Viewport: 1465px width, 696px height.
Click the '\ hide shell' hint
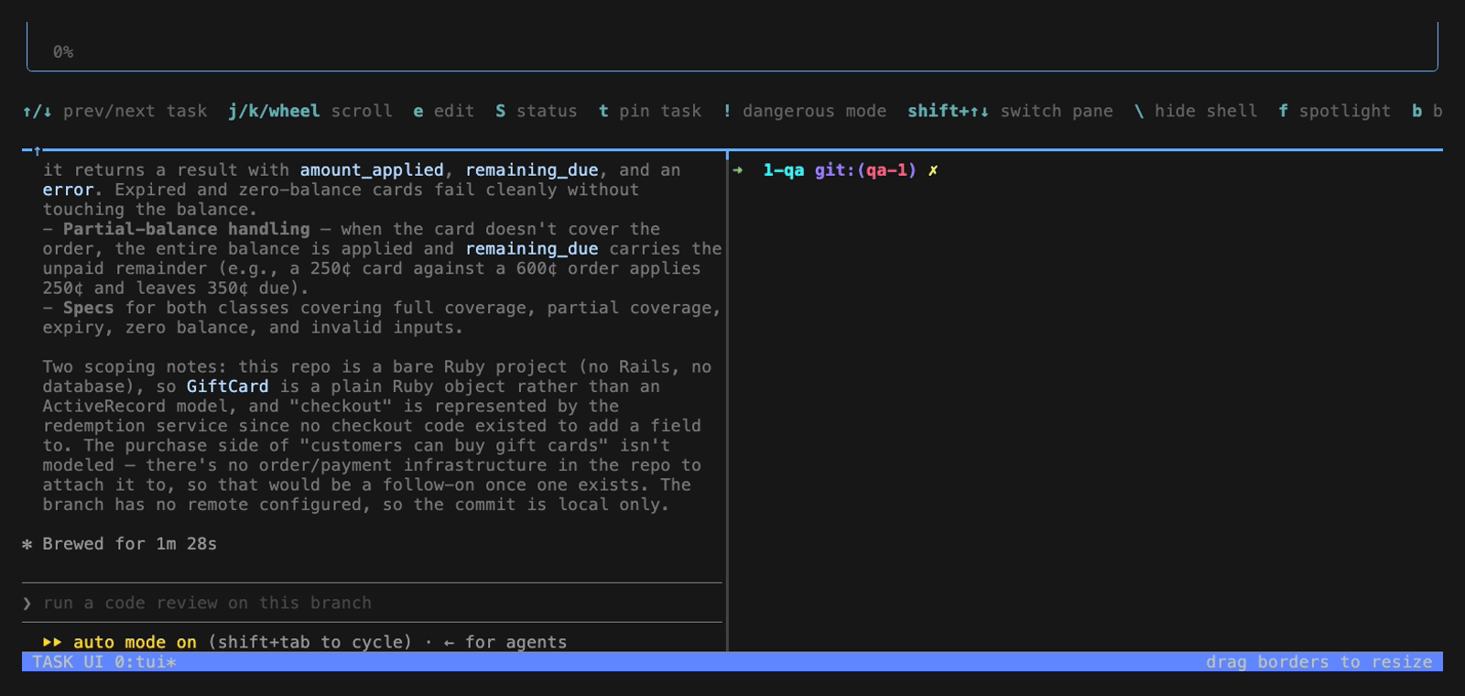[x=1196, y=111]
